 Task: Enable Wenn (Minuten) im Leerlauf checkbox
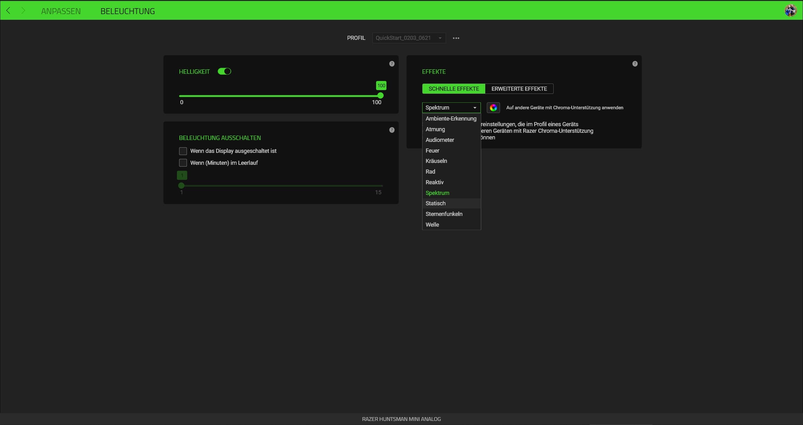[183, 163]
